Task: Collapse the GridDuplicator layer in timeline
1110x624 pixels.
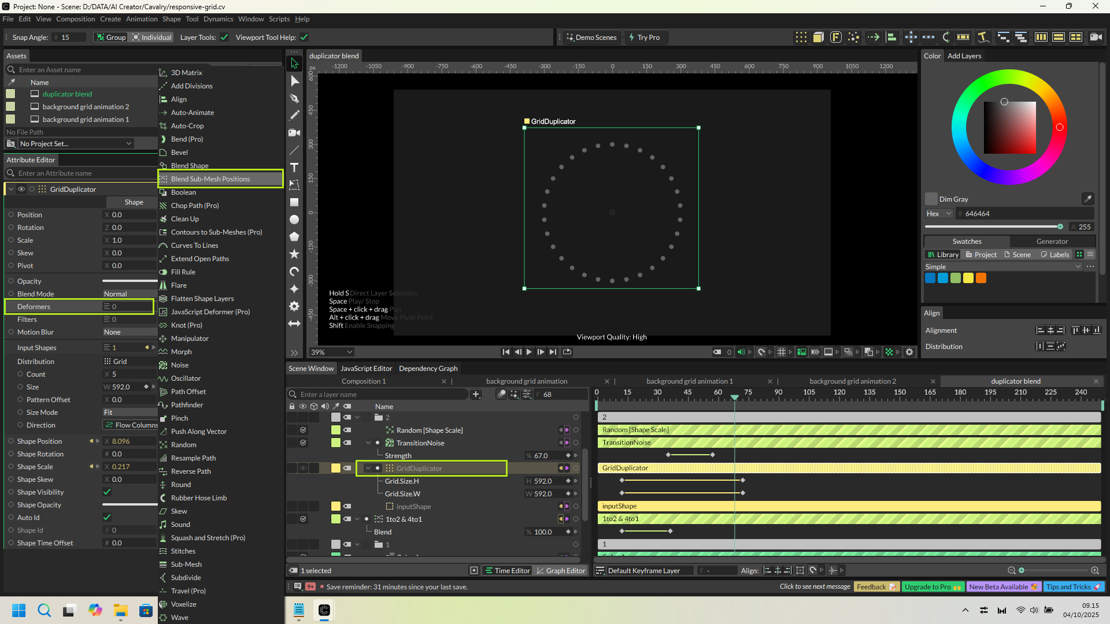Action: coord(368,469)
